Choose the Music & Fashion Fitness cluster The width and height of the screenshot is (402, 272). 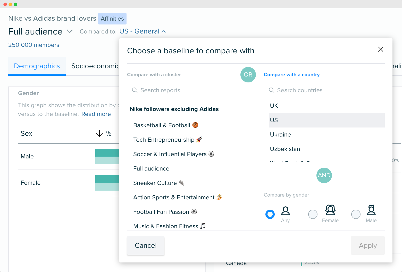[x=169, y=226]
